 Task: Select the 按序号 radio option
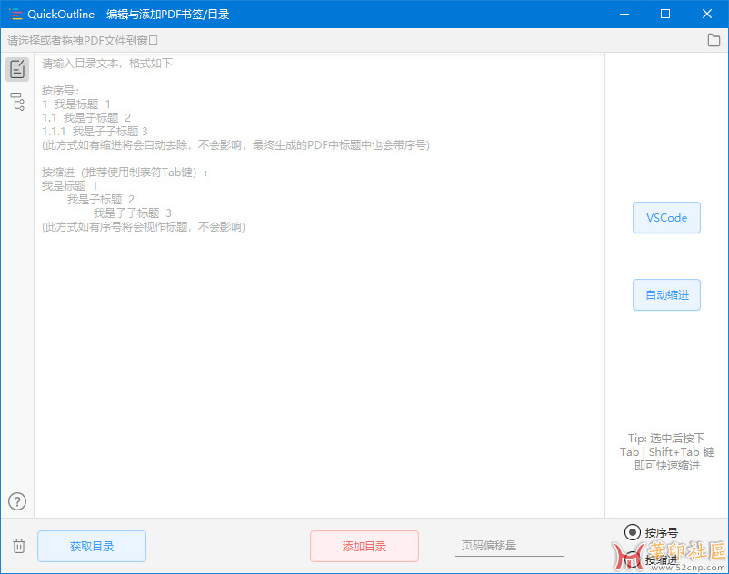[633, 532]
